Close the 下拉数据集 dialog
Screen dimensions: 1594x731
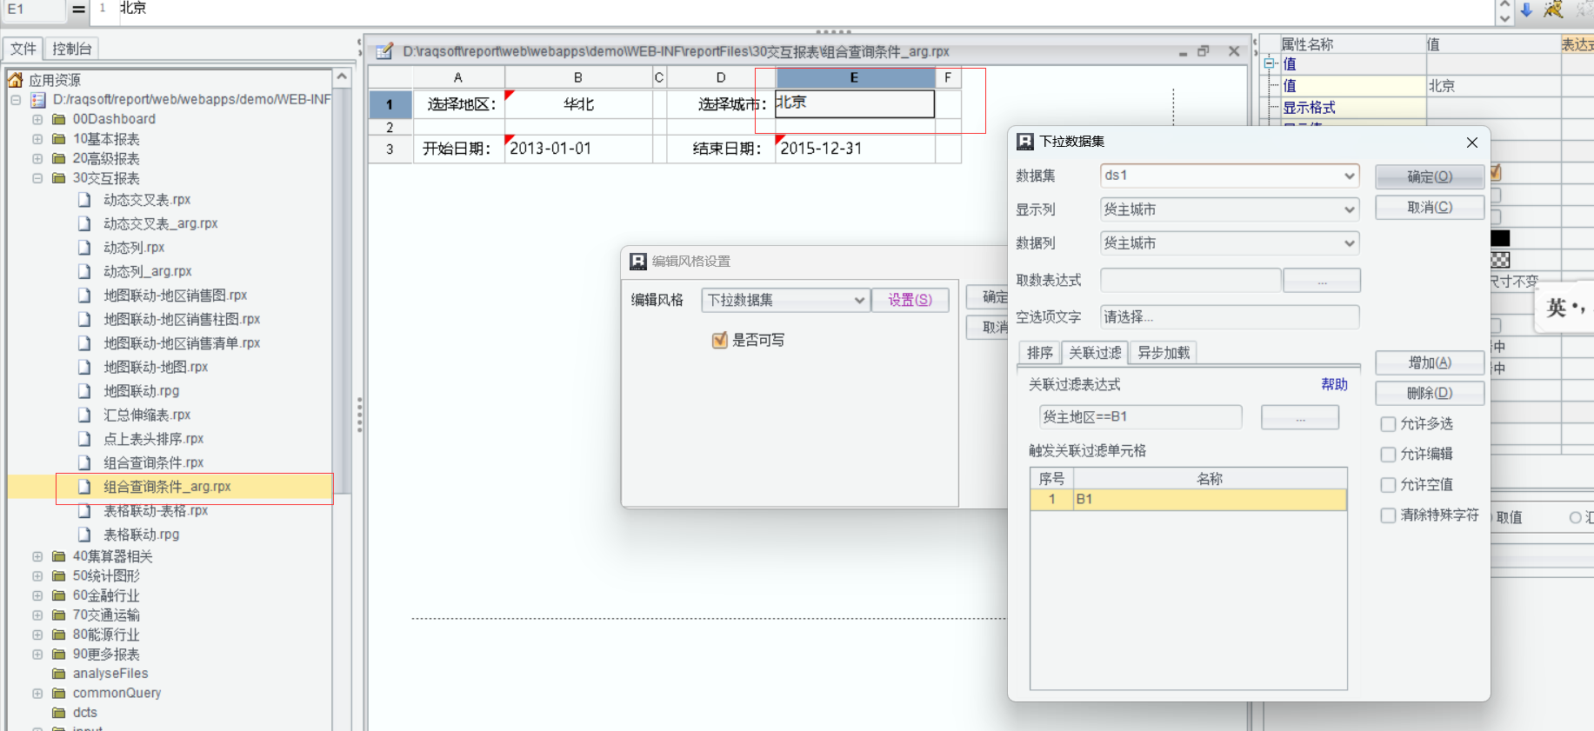pos(1472,143)
